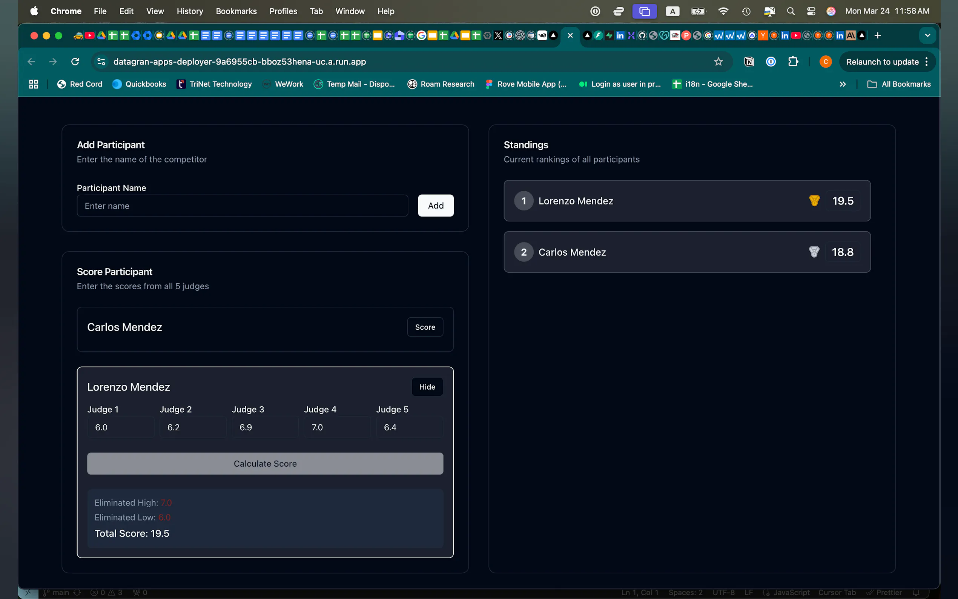Open the bookmarks apps grid icon
This screenshot has width=958, height=599.
point(34,84)
